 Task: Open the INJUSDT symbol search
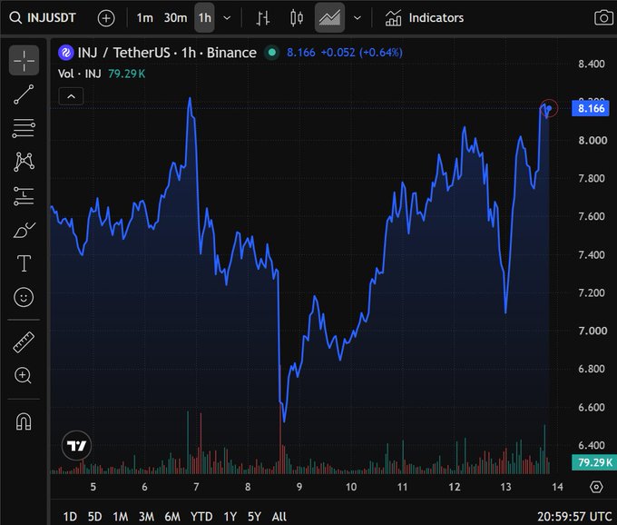coord(43,18)
